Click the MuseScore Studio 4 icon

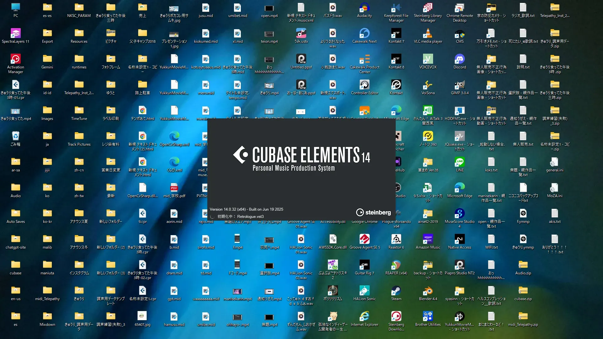coord(459,214)
